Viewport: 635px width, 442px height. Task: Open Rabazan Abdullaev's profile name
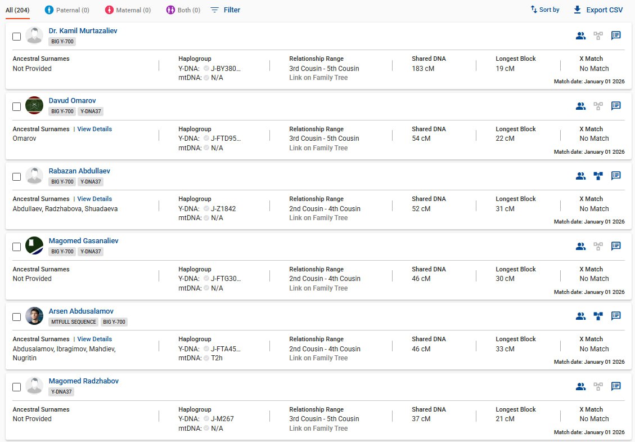(79, 171)
